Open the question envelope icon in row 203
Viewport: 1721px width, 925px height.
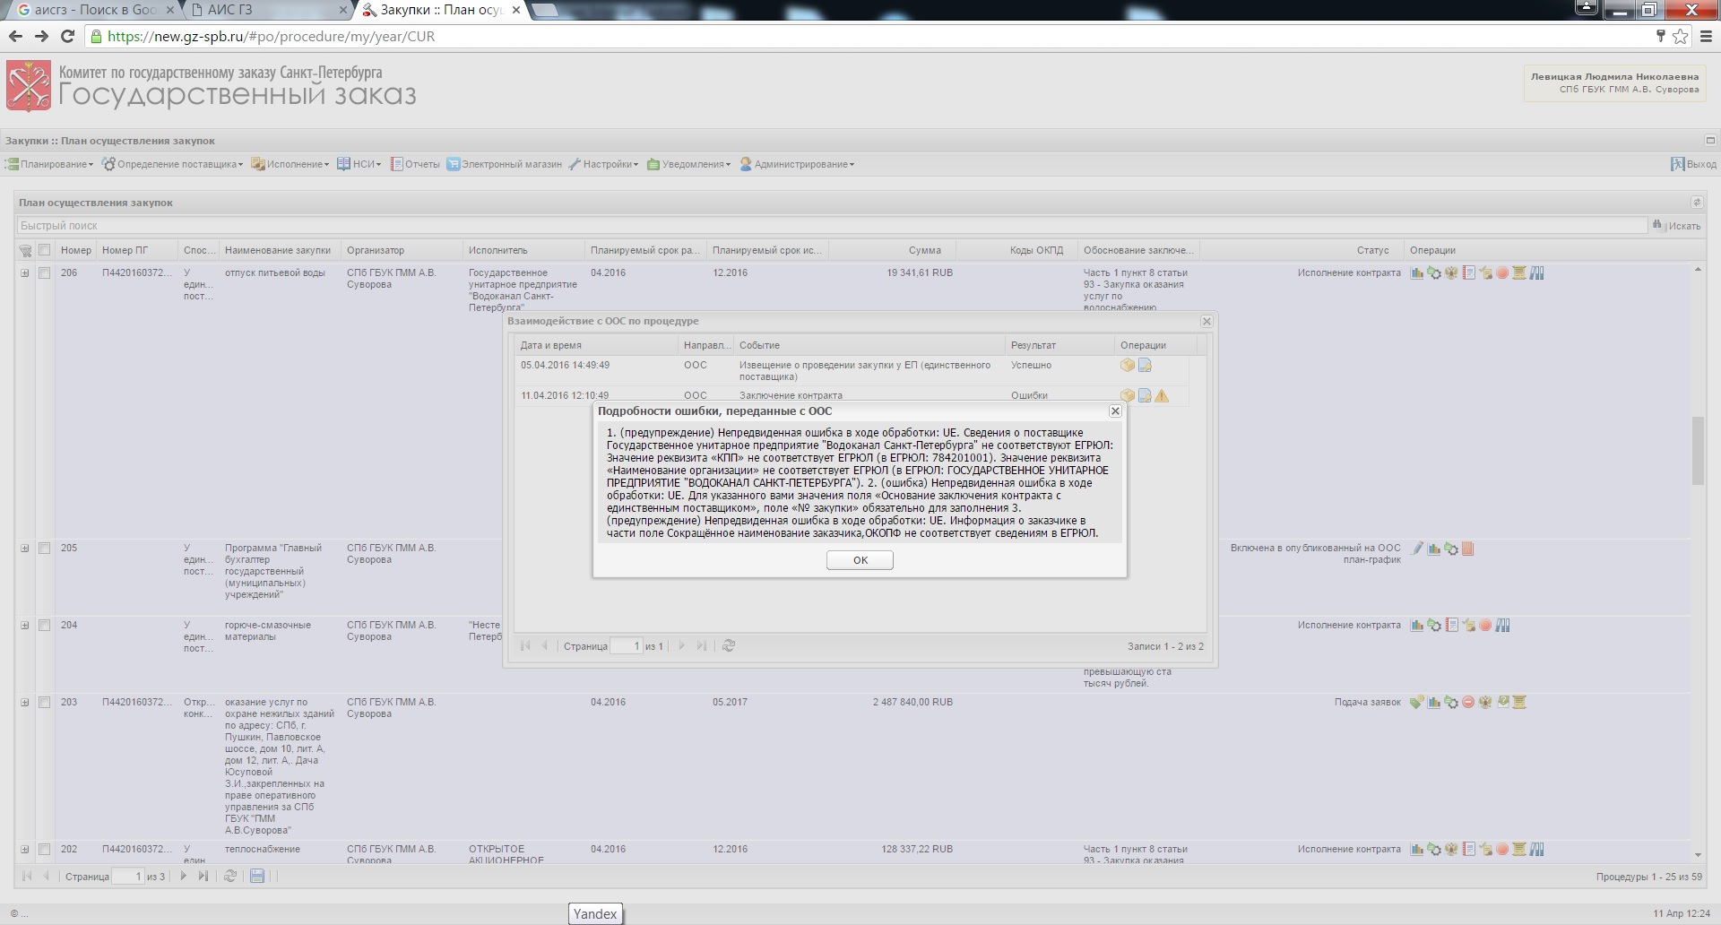[1502, 703]
